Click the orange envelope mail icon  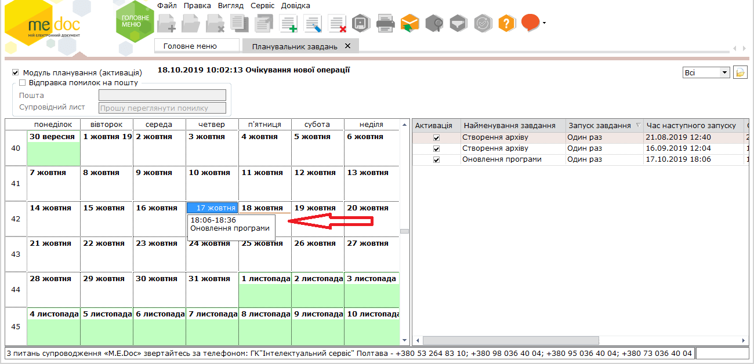(409, 23)
